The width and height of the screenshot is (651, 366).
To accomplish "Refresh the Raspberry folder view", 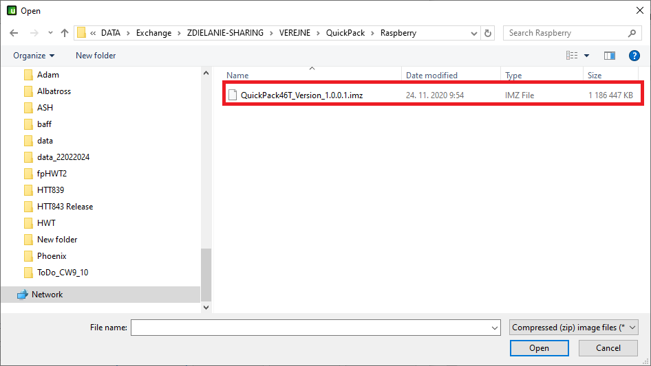I will click(x=489, y=33).
